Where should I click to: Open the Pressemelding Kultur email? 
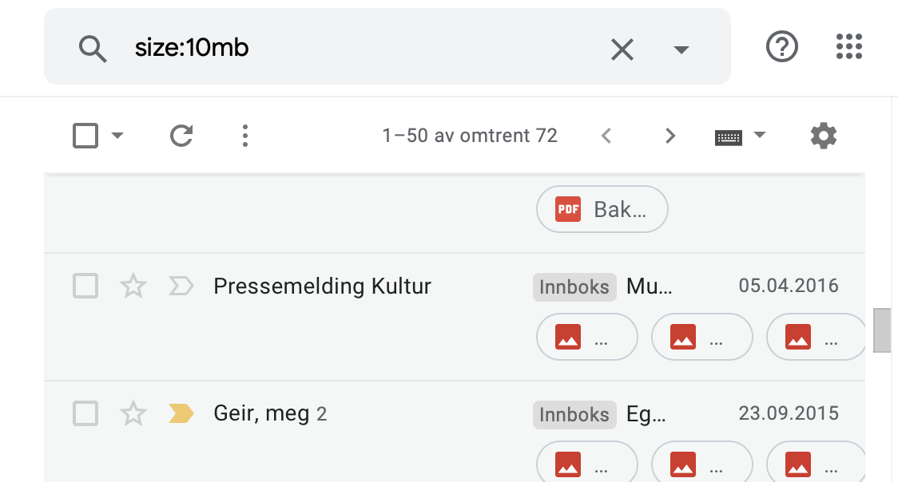pyautogui.click(x=322, y=285)
